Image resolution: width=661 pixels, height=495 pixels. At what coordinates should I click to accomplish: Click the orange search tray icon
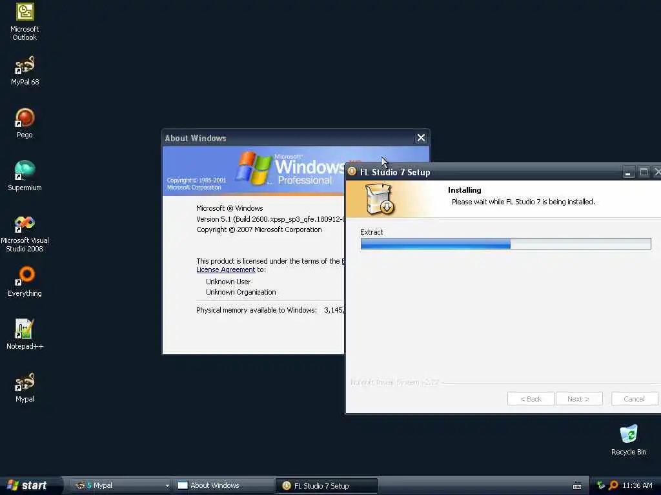(x=613, y=485)
